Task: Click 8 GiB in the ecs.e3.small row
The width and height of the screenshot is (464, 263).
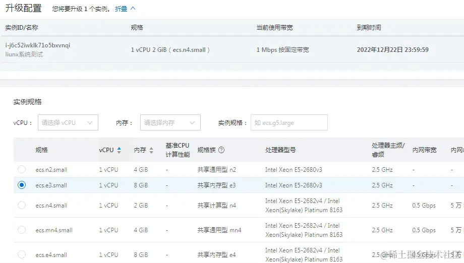Action: tap(141, 185)
